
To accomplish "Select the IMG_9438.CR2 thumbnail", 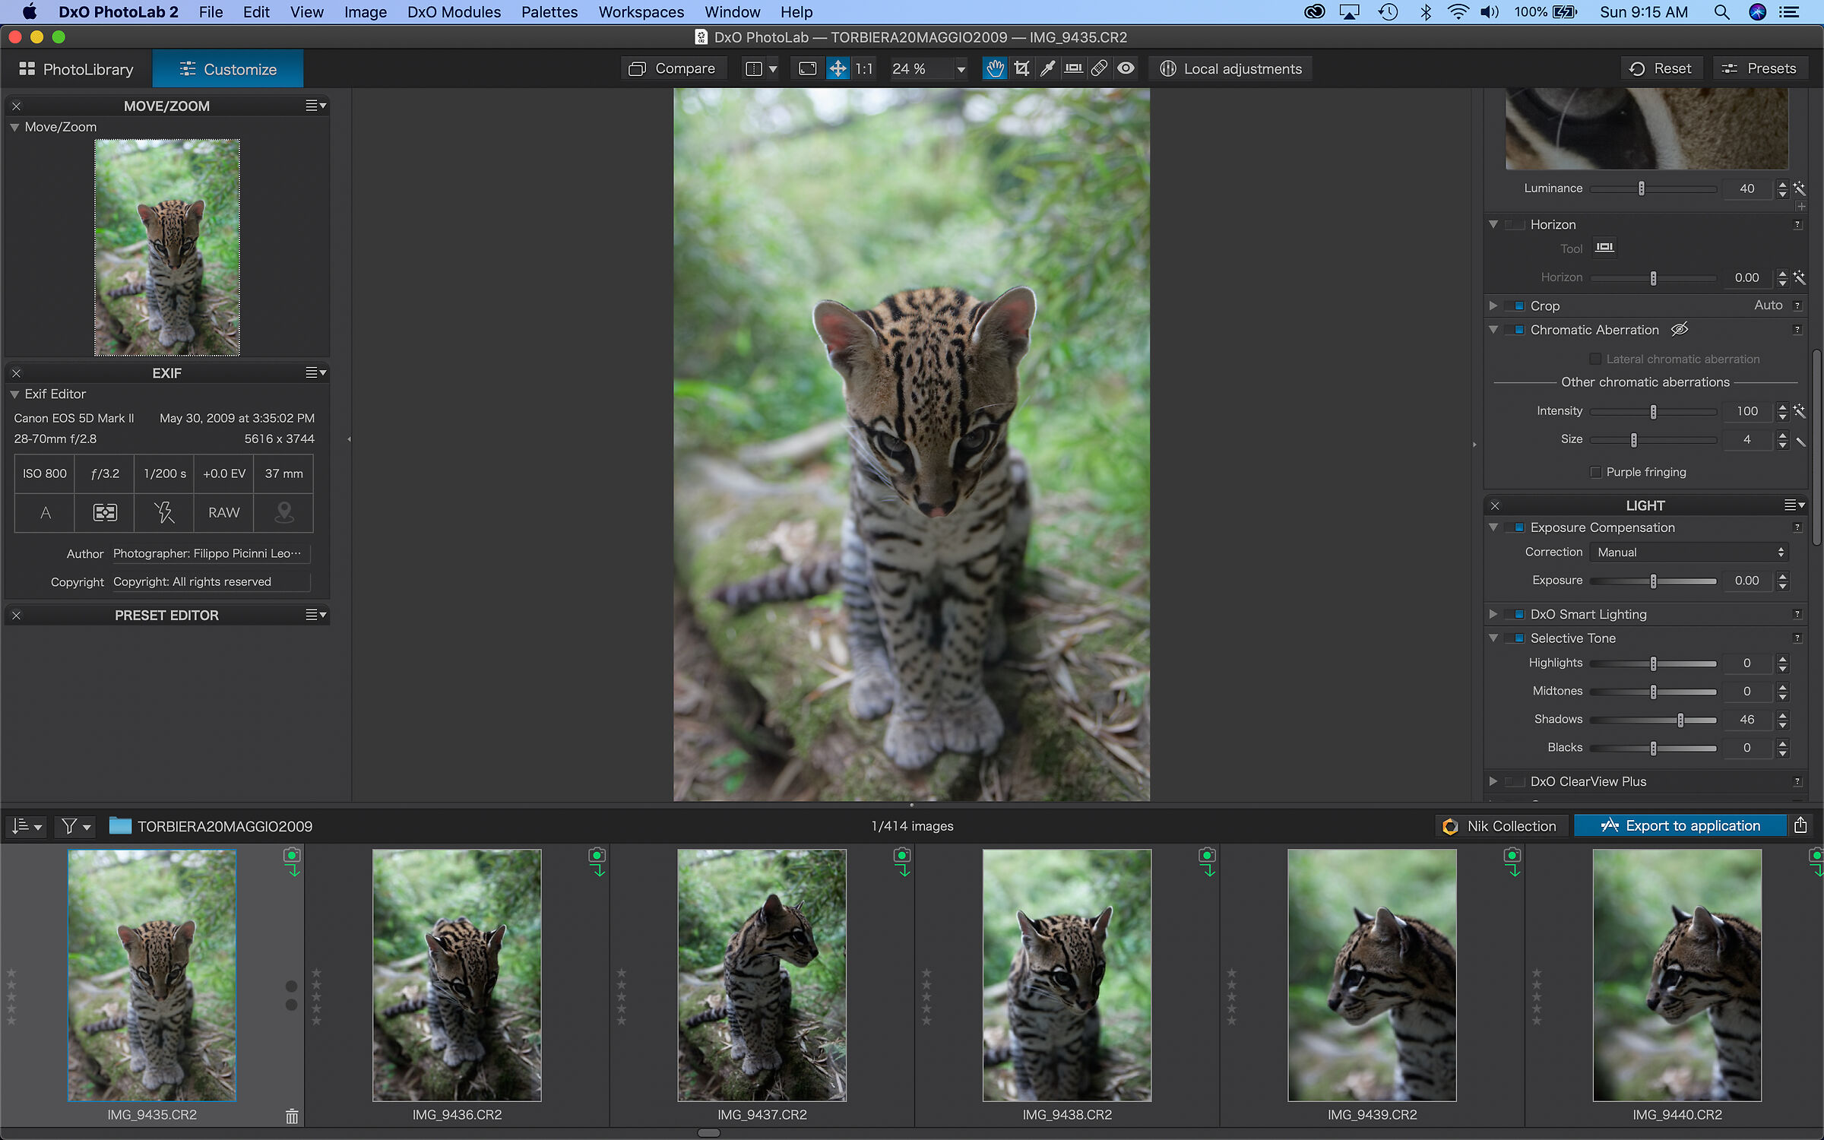I will click(1066, 975).
